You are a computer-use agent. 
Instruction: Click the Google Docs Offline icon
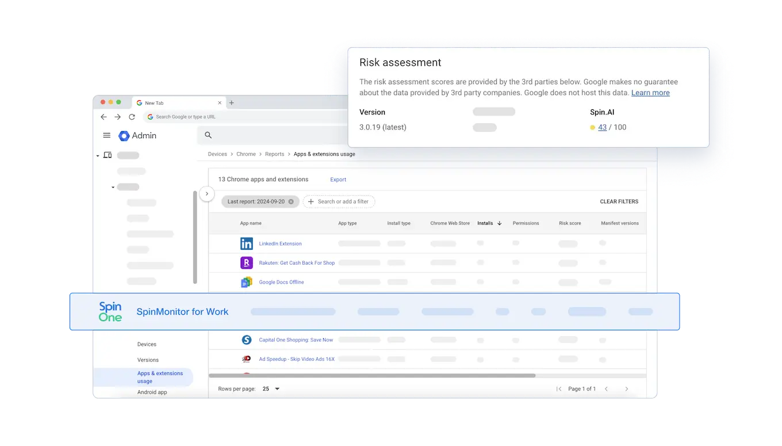tap(247, 282)
